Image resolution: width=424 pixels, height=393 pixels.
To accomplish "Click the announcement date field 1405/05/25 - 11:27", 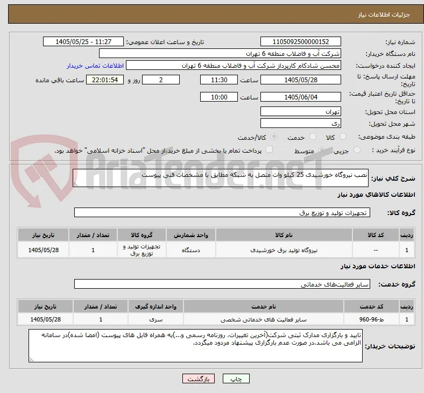I will click(83, 41).
